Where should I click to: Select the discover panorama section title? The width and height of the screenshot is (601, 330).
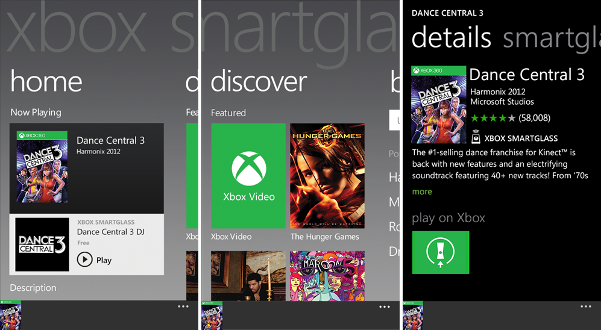coord(259,81)
